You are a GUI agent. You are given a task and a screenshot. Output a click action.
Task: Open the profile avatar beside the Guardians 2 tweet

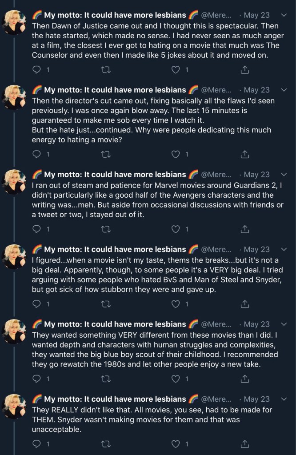[x=15, y=181]
